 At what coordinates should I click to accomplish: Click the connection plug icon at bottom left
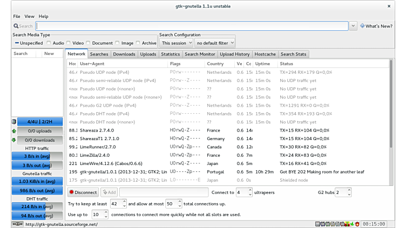[18, 224]
